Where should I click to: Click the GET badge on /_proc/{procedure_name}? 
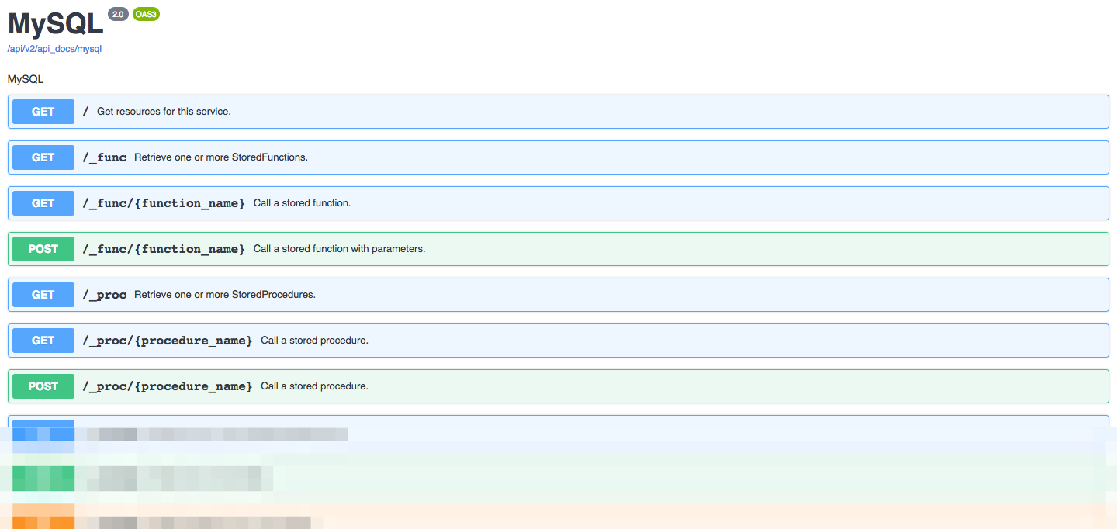coord(43,340)
